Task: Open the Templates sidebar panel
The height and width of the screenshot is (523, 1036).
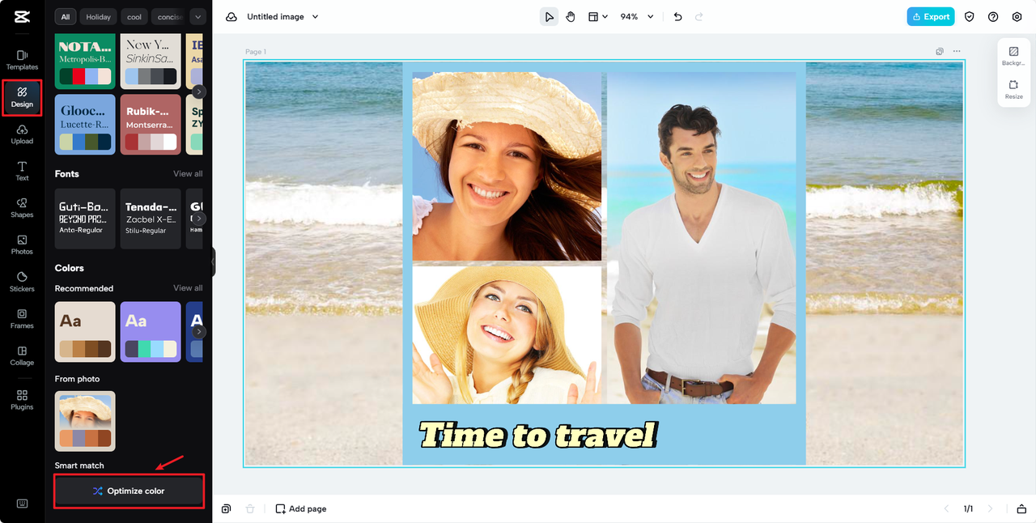Action: [22, 60]
